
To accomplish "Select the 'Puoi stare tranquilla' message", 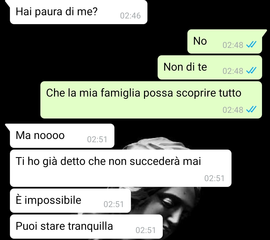I will (86, 227).
